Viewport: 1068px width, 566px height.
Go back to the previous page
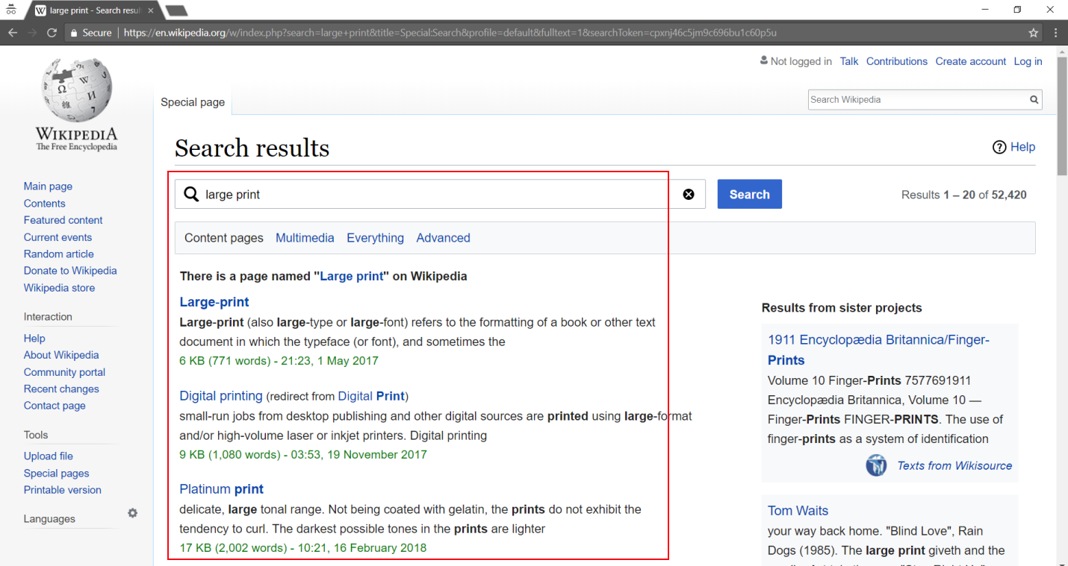[12, 33]
